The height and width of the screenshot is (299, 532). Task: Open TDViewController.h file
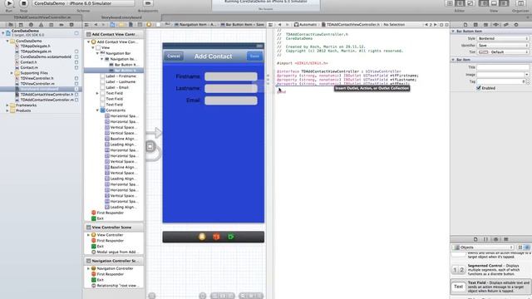pyautogui.click(x=37, y=78)
